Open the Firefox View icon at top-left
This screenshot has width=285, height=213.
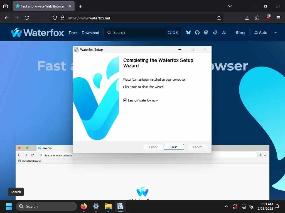[6, 6]
